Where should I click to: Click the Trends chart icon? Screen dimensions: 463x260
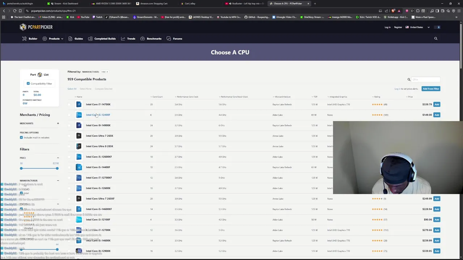coord(123,39)
